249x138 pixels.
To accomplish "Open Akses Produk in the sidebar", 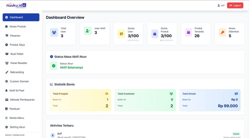I will point(18,26).
